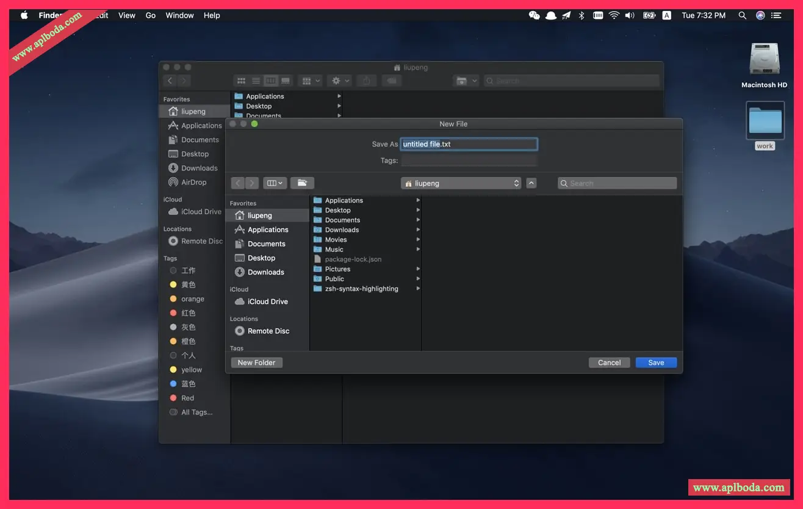Open Spotlight search in the menu bar
Viewport: 803px width, 509px height.
pyautogui.click(x=742, y=15)
